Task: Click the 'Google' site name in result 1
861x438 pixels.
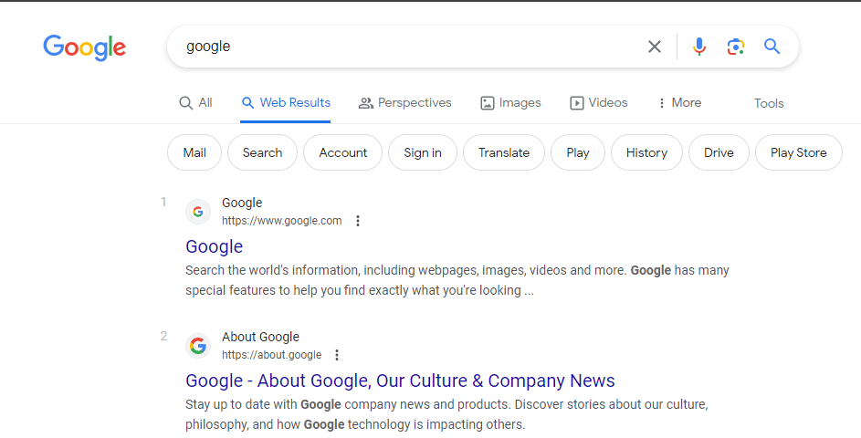Action: click(242, 203)
